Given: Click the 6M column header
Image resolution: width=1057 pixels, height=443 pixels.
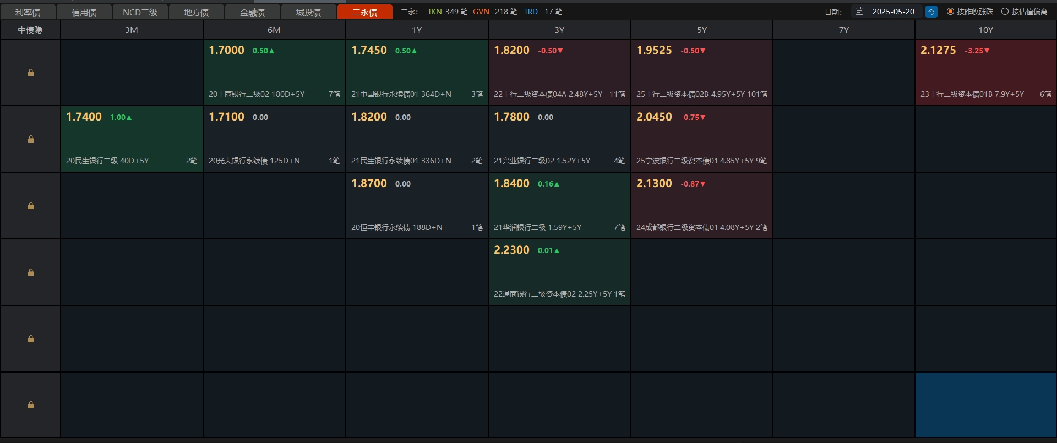Looking at the screenshot, I should tap(274, 30).
